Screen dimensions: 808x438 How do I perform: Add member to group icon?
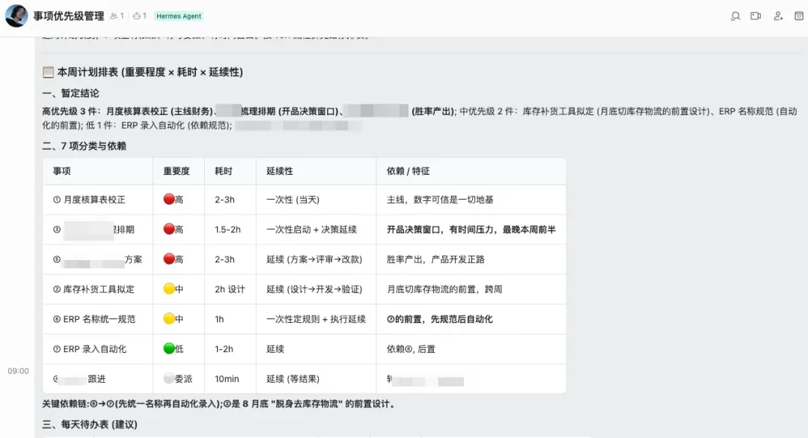pos(778,16)
